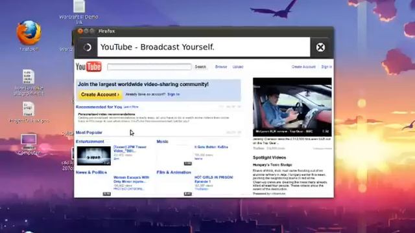The width and height of the screenshot is (415, 233).
Task: Click the stop loading X icon
Action: (x=320, y=47)
